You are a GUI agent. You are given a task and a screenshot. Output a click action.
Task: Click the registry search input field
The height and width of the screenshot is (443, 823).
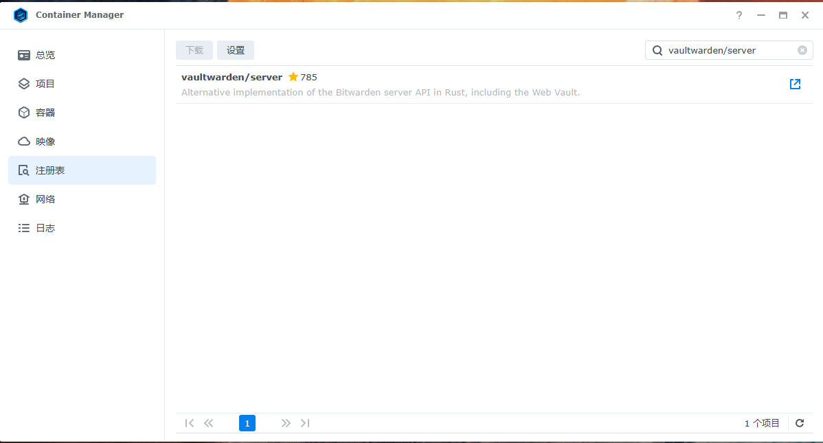[x=728, y=50]
